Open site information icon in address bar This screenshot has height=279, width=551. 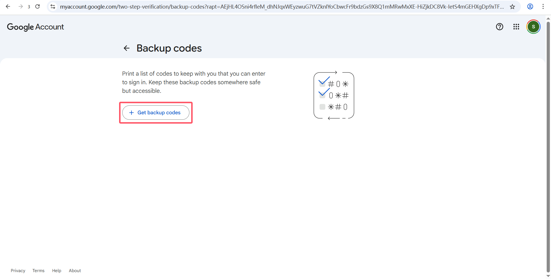tap(53, 7)
